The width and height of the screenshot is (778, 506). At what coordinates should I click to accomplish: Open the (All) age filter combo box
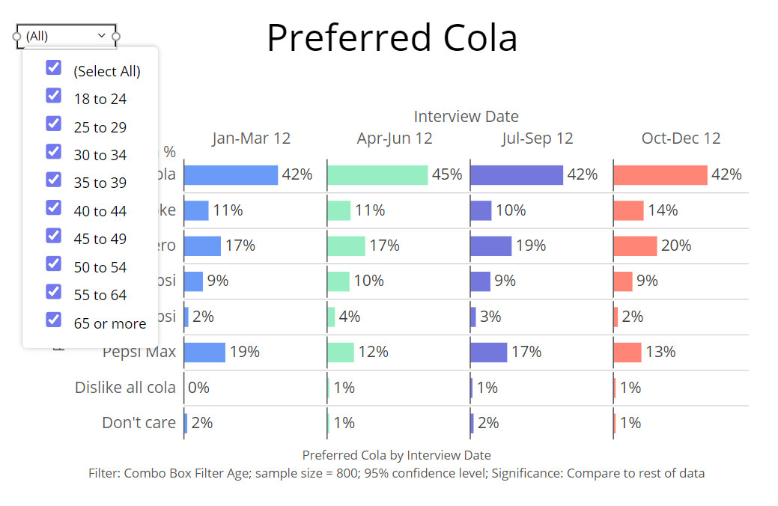(61, 35)
